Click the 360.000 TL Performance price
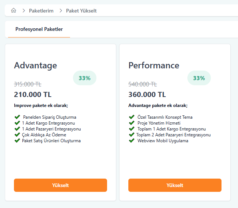238x208 pixels. [x=147, y=94]
